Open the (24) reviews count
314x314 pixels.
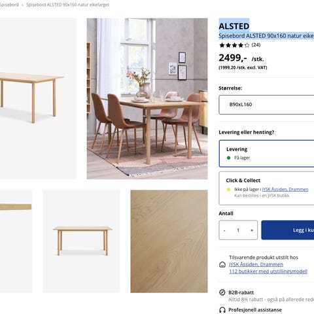click(x=256, y=45)
